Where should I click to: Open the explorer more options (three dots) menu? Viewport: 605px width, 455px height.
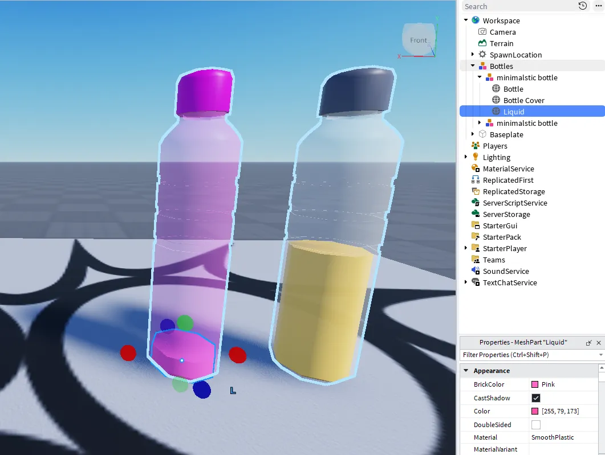(x=598, y=6)
